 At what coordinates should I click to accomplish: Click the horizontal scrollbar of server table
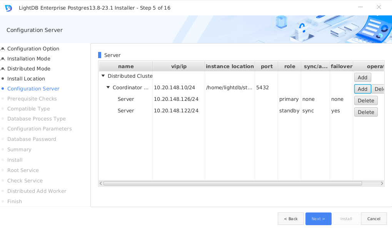pos(232,184)
